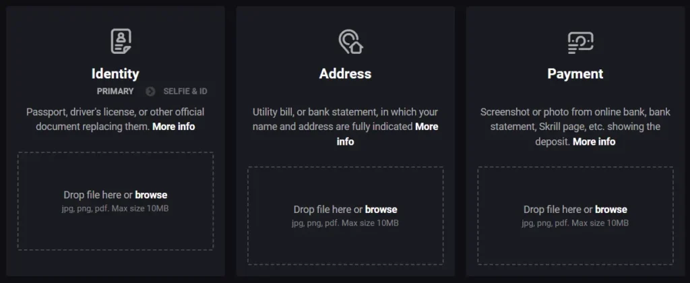Click the arrow between Primary and Selfie & ID
This screenshot has height=283, width=690.
[x=150, y=91]
